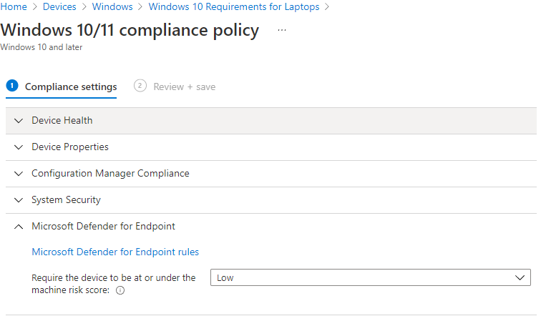Go to Home breadcrumb link

coord(14,6)
